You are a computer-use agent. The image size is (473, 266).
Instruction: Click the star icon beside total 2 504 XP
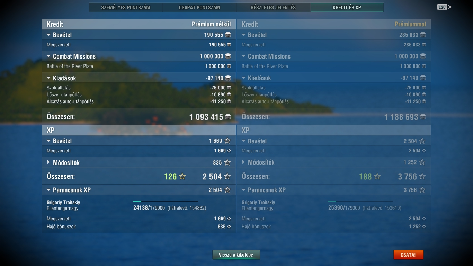[227, 177]
